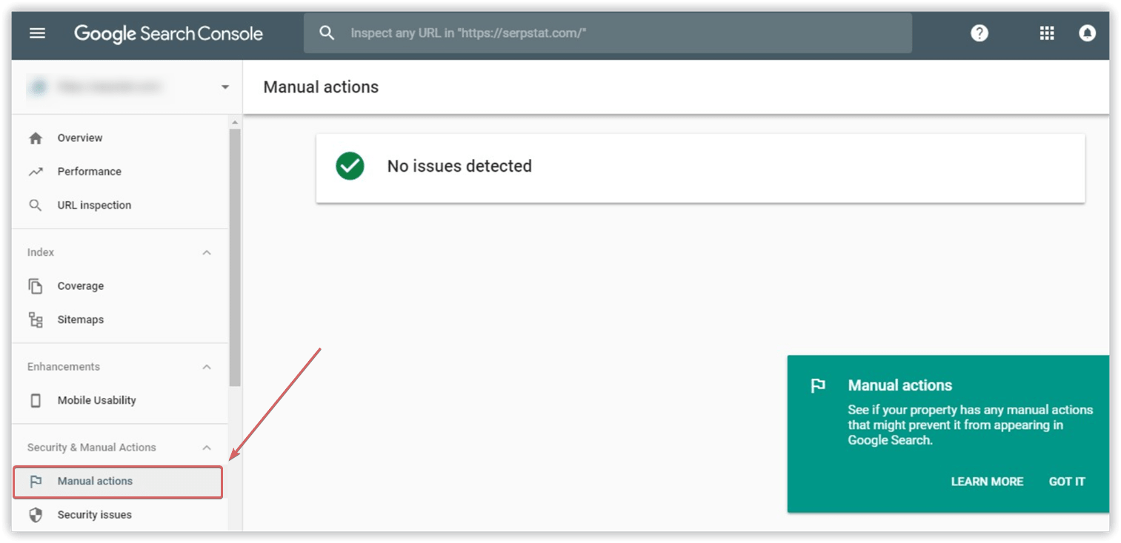Open the hamburger main menu
Viewport: 1121px width, 543px height.
37,33
